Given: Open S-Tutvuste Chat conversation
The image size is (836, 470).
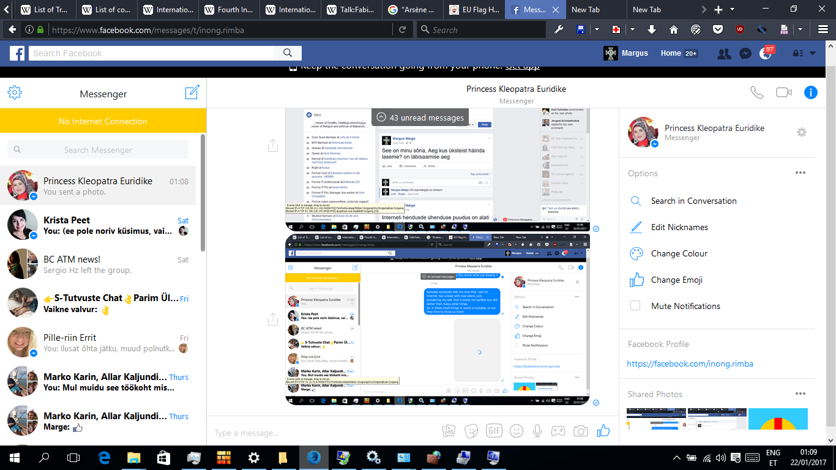Looking at the screenshot, I should click(98, 304).
